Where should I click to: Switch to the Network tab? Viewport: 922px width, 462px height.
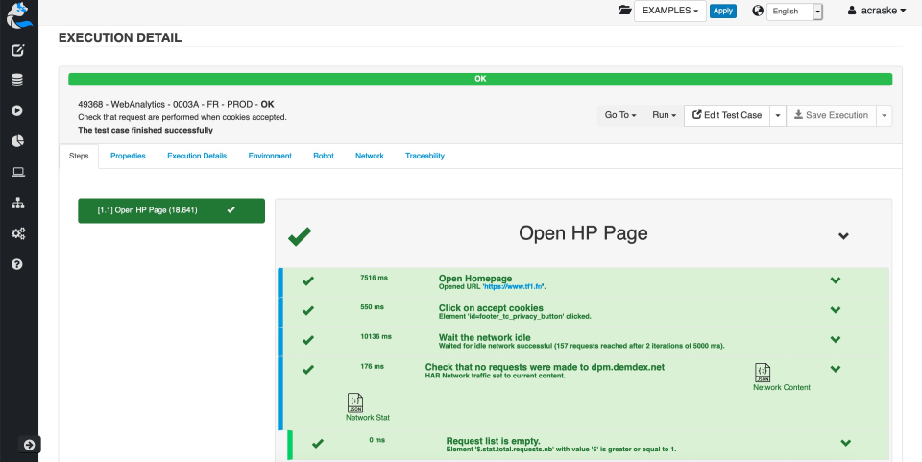pyautogui.click(x=369, y=156)
